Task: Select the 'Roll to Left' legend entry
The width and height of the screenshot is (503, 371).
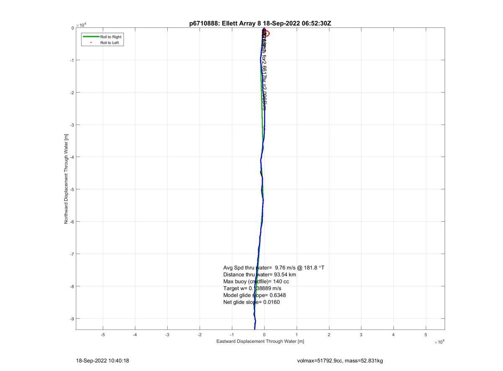Action: 109,43
